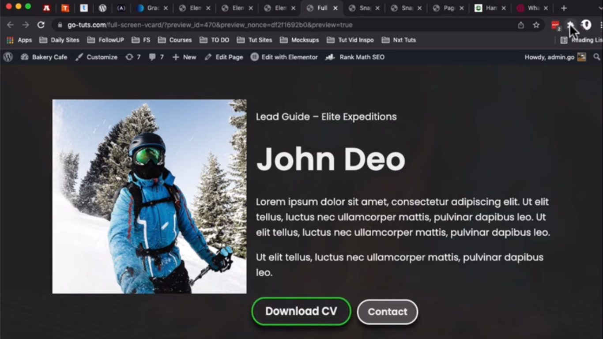Expand the Tut Vid Inspo bookmark folder
603x339 pixels.
[x=350, y=40]
